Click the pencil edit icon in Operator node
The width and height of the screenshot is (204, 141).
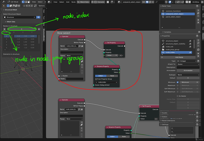coord(82,61)
